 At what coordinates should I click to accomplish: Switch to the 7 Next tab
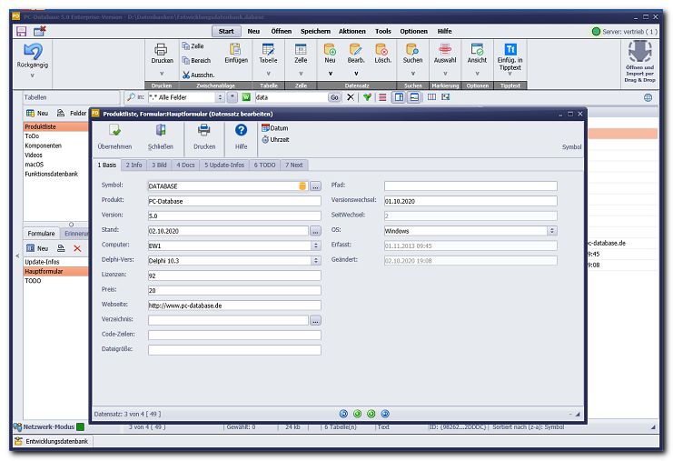click(x=294, y=165)
